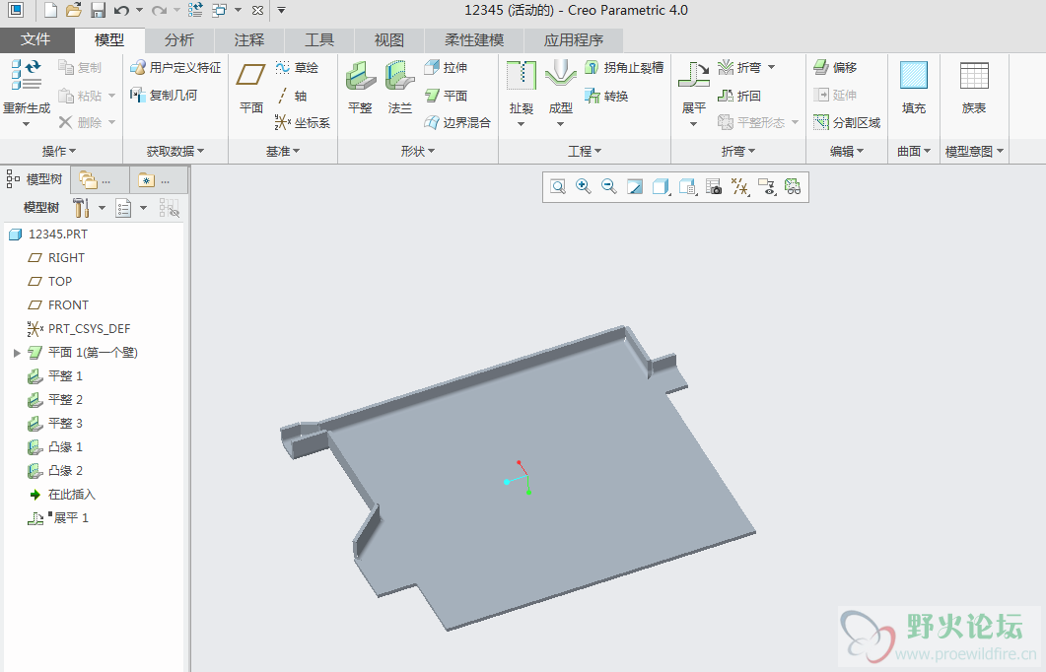Select the 在此插入 insert marker

[x=63, y=495]
